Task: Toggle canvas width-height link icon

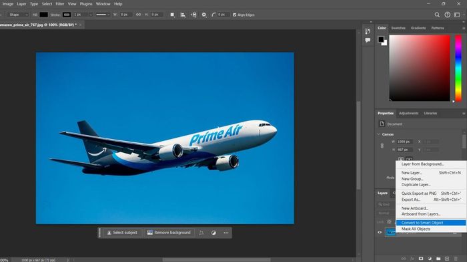Action: click(x=382, y=146)
